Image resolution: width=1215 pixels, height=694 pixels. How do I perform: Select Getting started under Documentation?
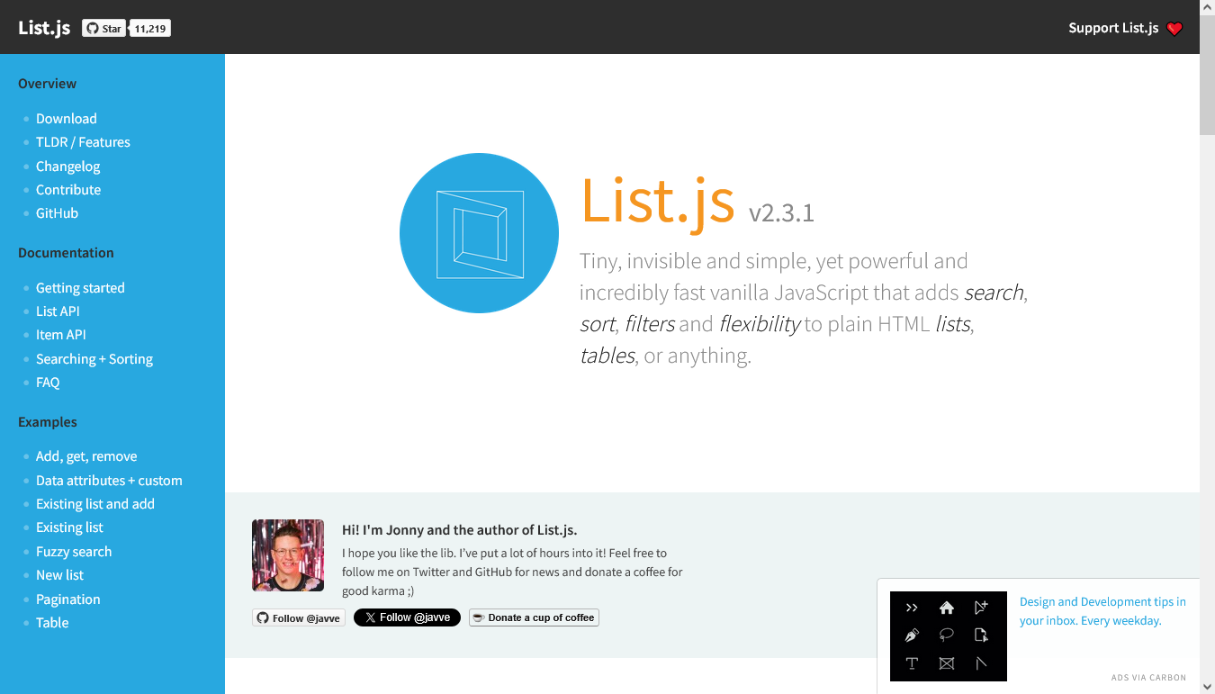pos(80,287)
